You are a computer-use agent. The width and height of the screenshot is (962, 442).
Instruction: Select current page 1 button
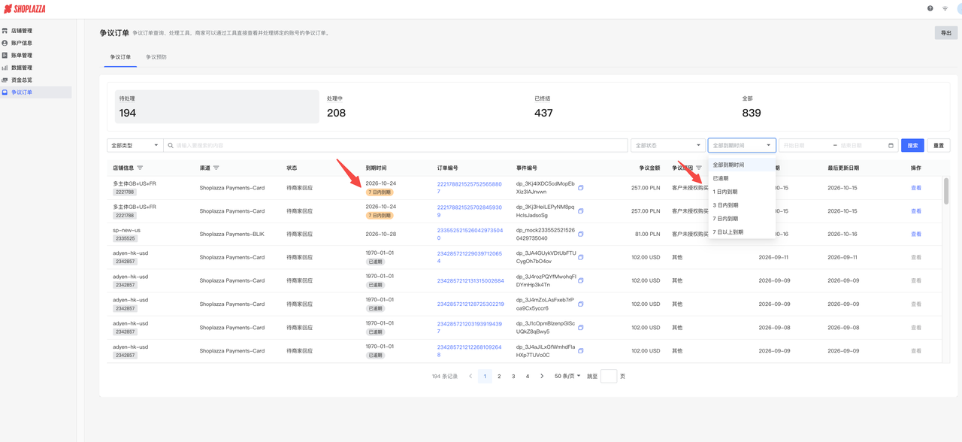pyautogui.click(x=485, y=376)
